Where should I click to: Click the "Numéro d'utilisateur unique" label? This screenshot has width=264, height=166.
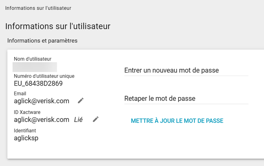coord(44,76)
